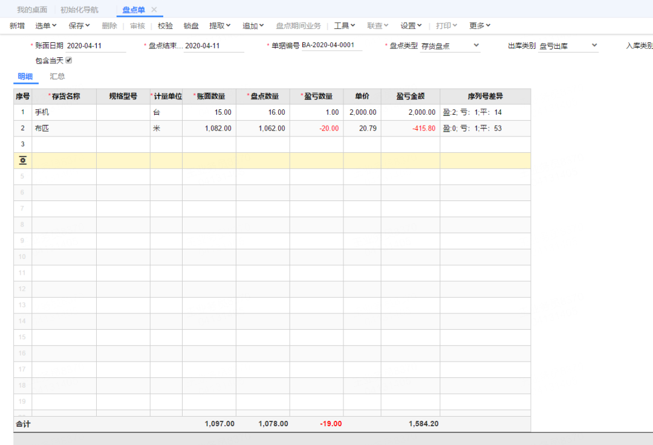Switch to 我的桌面 tab
The height and width of the screenshot is (445, 653).
(32, 10)
